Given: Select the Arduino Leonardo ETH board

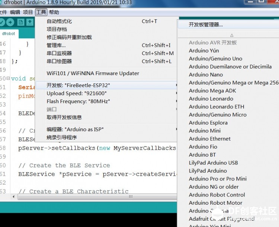Looking at the screenshot, I should pos(228,107).
